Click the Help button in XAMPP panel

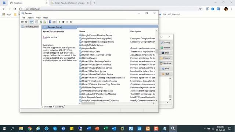point(166,69)
